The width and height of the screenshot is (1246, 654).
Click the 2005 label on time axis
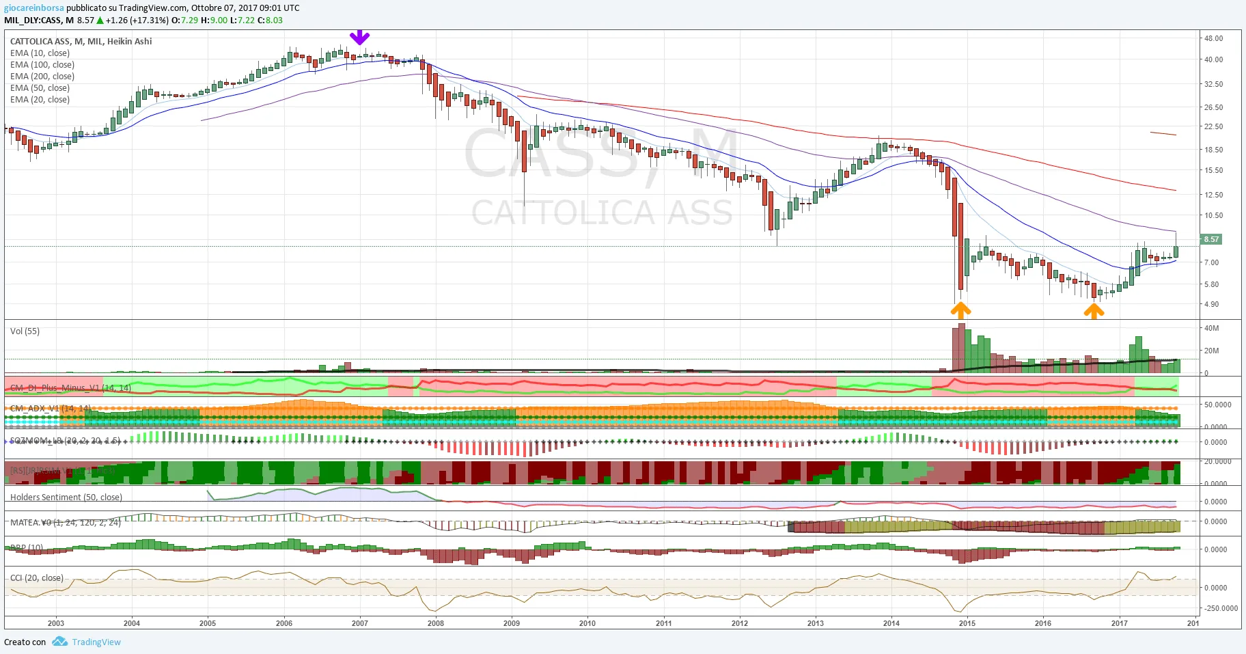coord(208,623)
